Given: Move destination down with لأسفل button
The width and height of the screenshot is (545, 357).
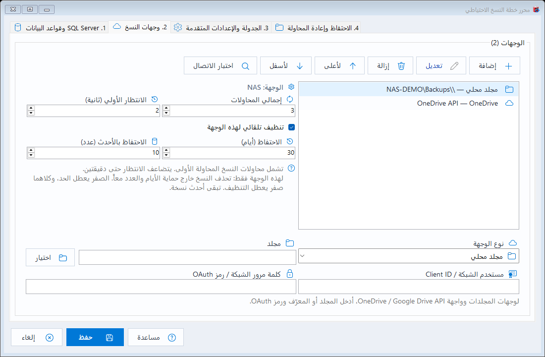Looking at the screenshot, I should point(286,66).
